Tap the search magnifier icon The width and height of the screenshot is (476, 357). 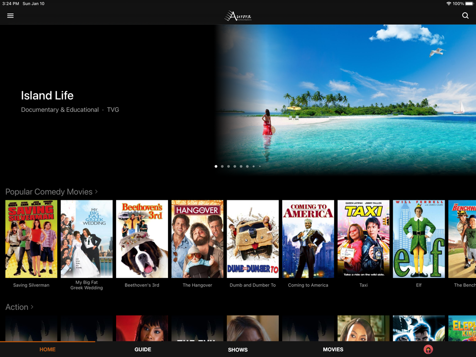(x=465, y=16)
